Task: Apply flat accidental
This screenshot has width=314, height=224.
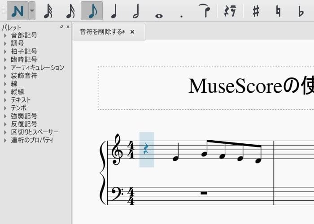Action: 301,11
